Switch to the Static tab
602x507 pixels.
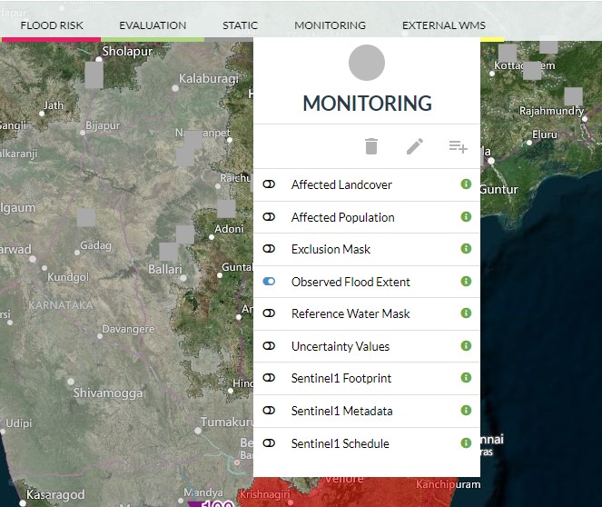point(240,25)
